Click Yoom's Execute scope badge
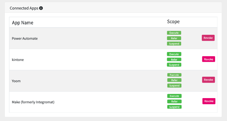Screen dimensions: 227x121 [174, 75]
